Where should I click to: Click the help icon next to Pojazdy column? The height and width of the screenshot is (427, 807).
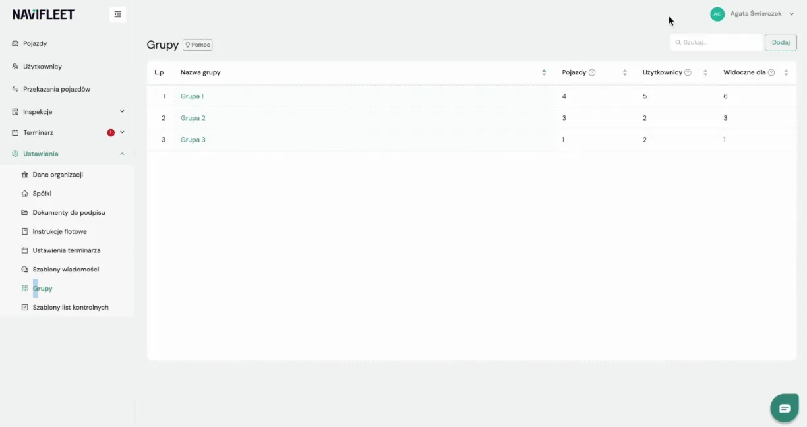592,72
